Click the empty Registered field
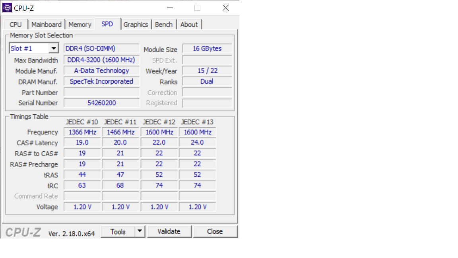Screen dimensions: 458x258 [x=207, y=103]
